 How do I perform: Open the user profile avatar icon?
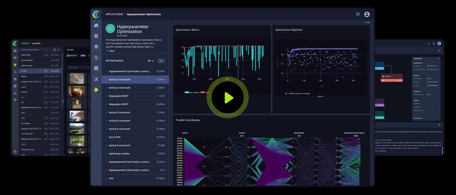pos(367,14)
